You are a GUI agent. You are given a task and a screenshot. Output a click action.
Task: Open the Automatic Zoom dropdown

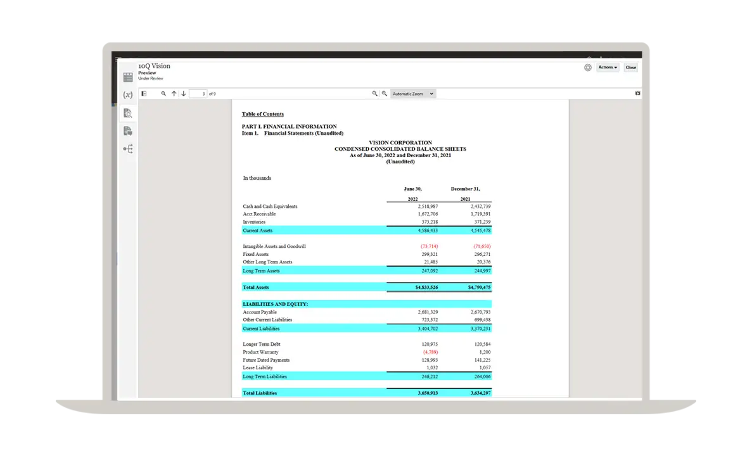413,94
